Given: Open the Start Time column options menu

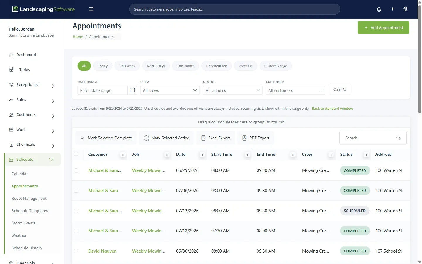Looking at the screenshot, I should pyautogui.click(x=247, y=154).
